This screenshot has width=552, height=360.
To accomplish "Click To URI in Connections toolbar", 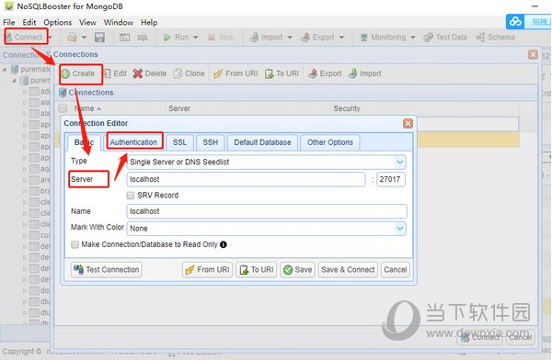I will click(282, 73).
